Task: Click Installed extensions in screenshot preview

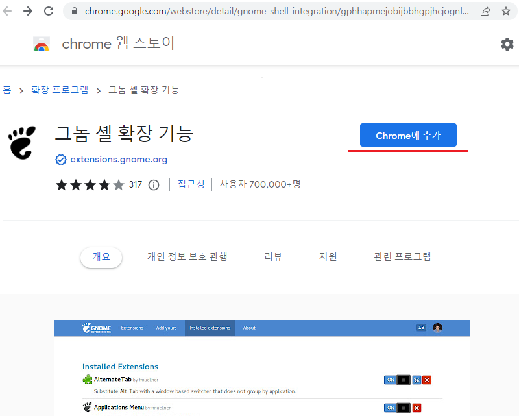Action: [x=210, y=328]
